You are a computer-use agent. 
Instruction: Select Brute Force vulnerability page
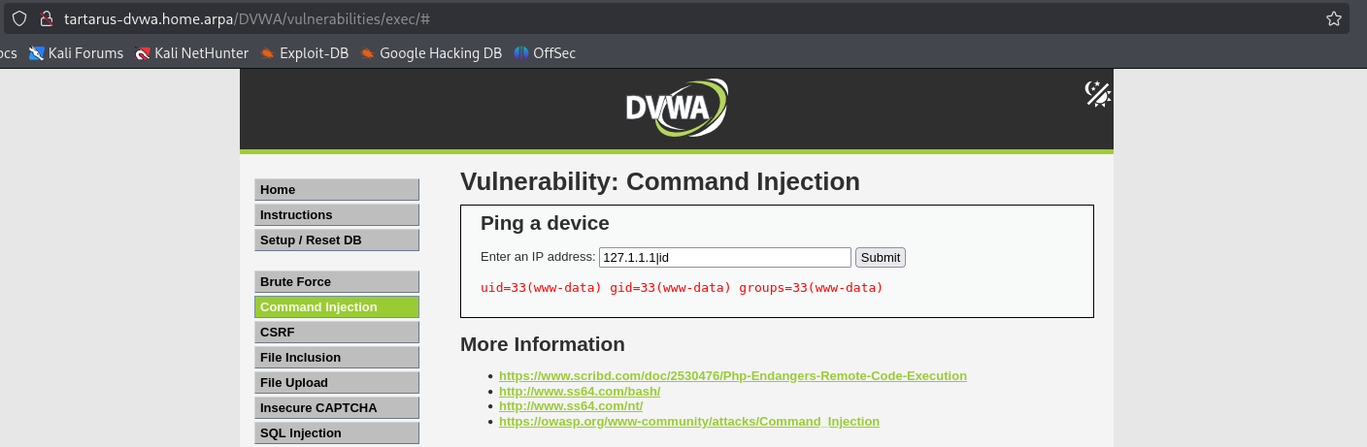pos(336,282)
